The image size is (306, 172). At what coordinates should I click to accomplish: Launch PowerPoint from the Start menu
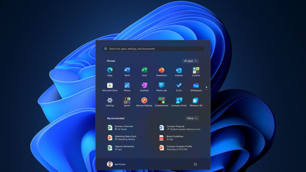point(161,71)
